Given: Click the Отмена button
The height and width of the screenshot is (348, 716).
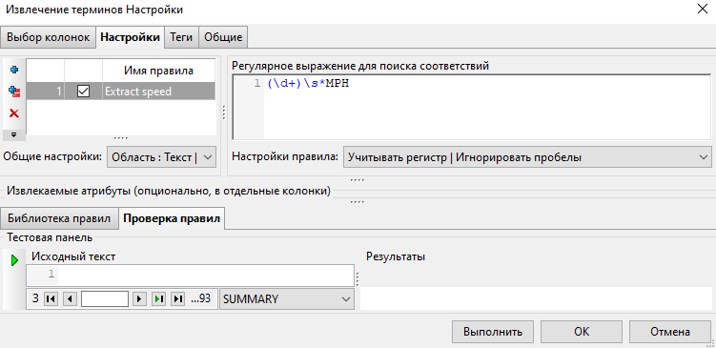Looking at the screenshot, I should [x=670, y=332].
